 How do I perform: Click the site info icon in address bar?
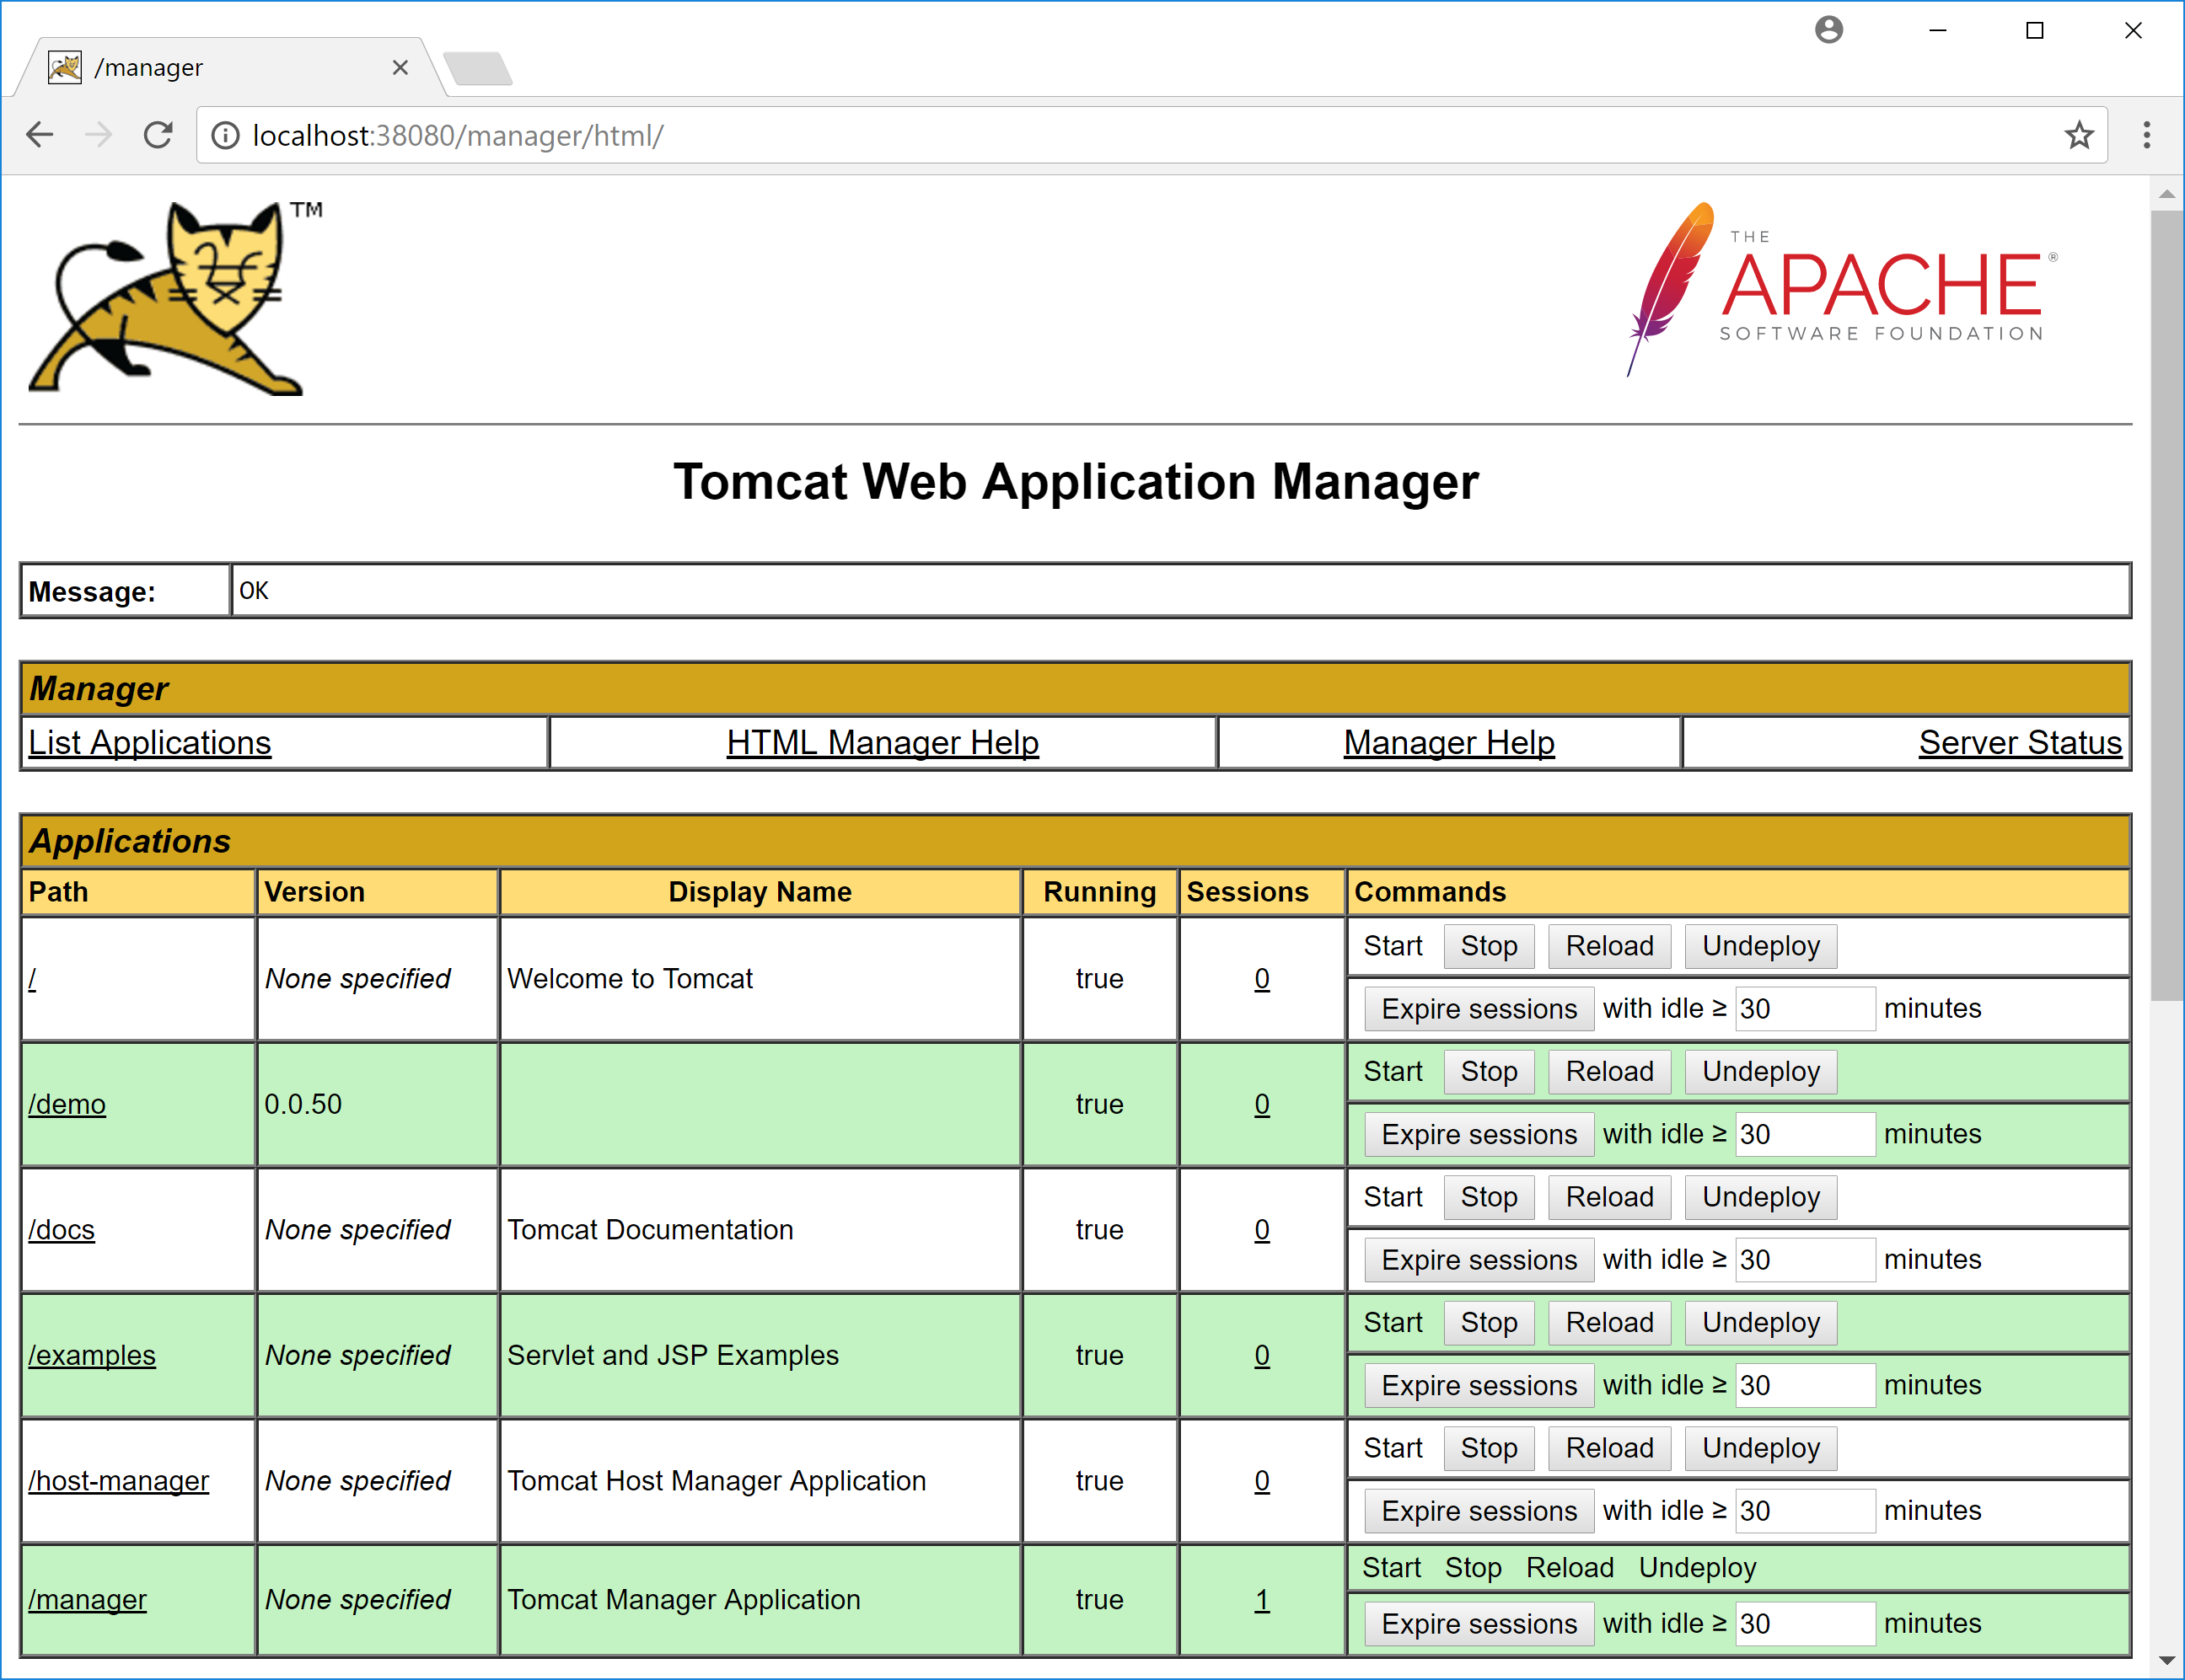point(226,135)
